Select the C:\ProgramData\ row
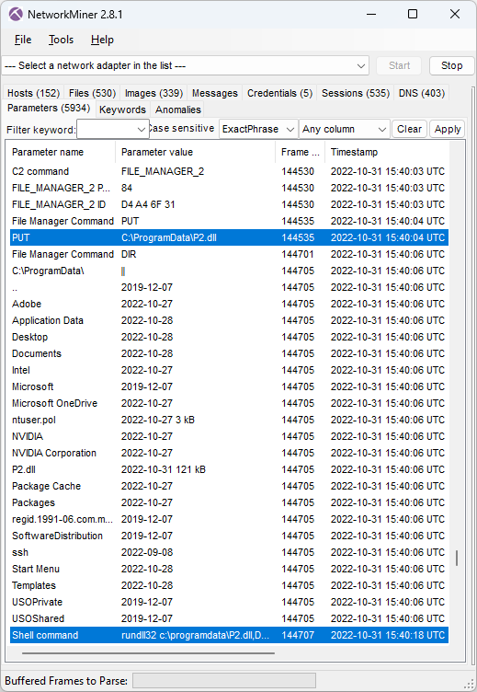This screenshot has height=692, width=477. [x=229, y=271]
